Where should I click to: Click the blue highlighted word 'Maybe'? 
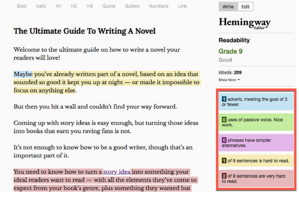(x=23, y=74)
